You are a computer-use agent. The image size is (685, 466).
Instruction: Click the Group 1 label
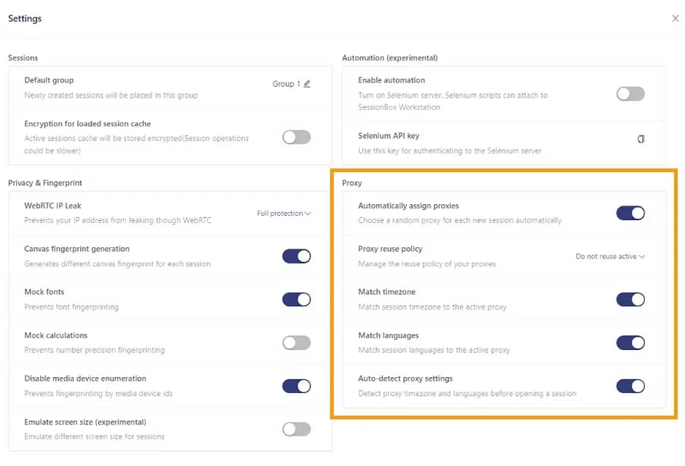285,84
